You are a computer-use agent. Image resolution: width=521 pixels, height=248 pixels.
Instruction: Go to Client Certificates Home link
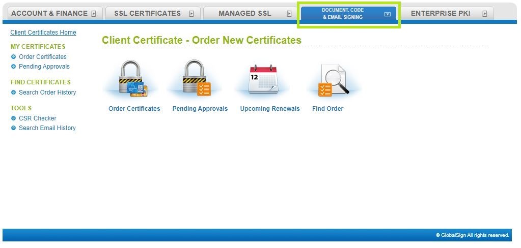click(x=43, y=32)
